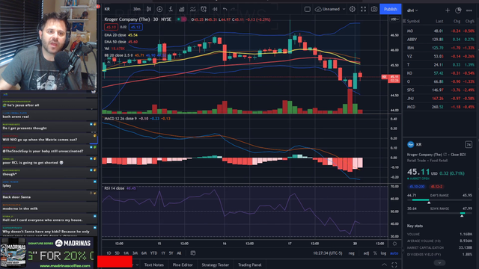The width and height of the screenshot is (479, 269).
Task: Toggle the reg session option
Action: coord(352,253)
